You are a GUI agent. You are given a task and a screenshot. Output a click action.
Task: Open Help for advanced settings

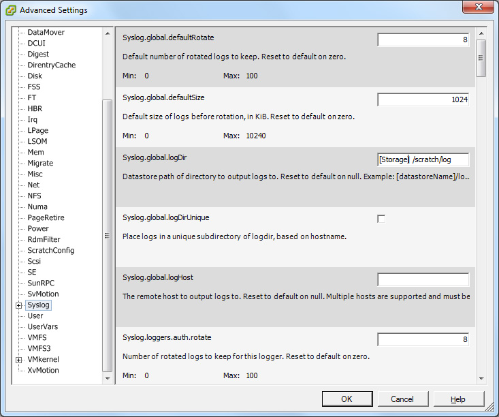458,399
